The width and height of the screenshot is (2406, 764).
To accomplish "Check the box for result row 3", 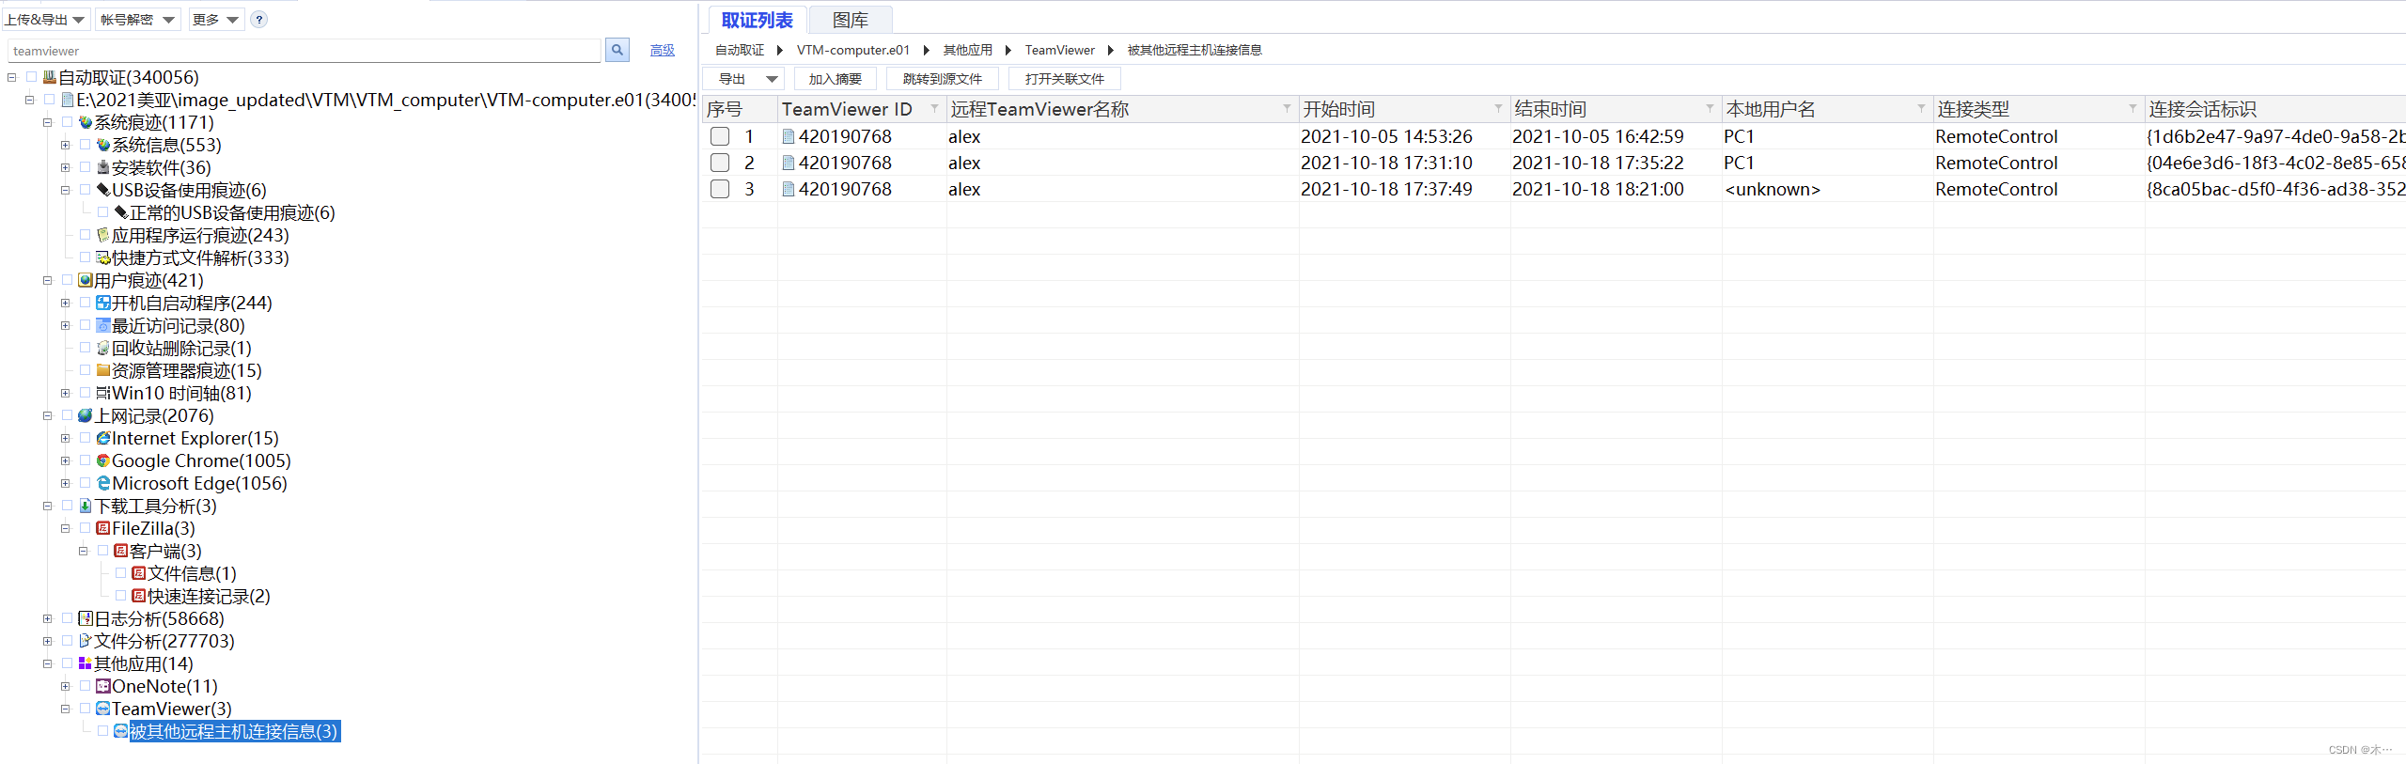I will point(720,189).
